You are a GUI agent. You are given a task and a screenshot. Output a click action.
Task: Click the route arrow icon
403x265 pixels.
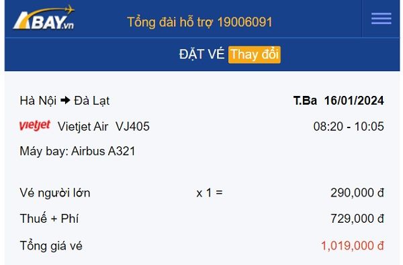tap(65, 101)
